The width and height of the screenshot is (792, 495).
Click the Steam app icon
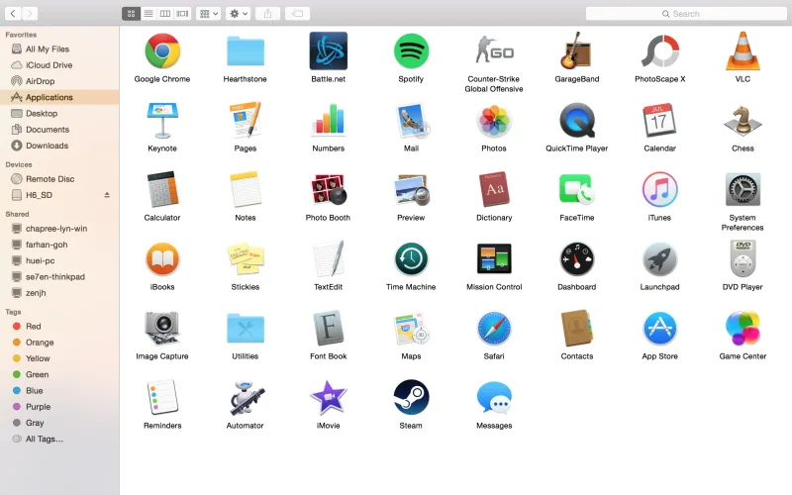tap(411, 397)
